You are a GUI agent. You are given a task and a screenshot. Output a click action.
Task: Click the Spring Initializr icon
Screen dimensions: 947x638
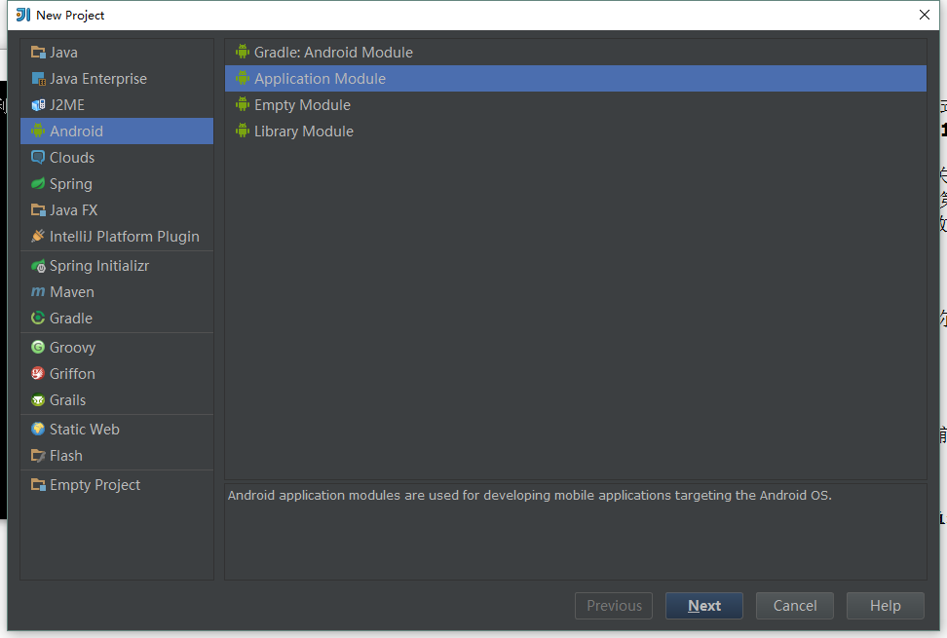pyautogui.click(x=38, y=266)
